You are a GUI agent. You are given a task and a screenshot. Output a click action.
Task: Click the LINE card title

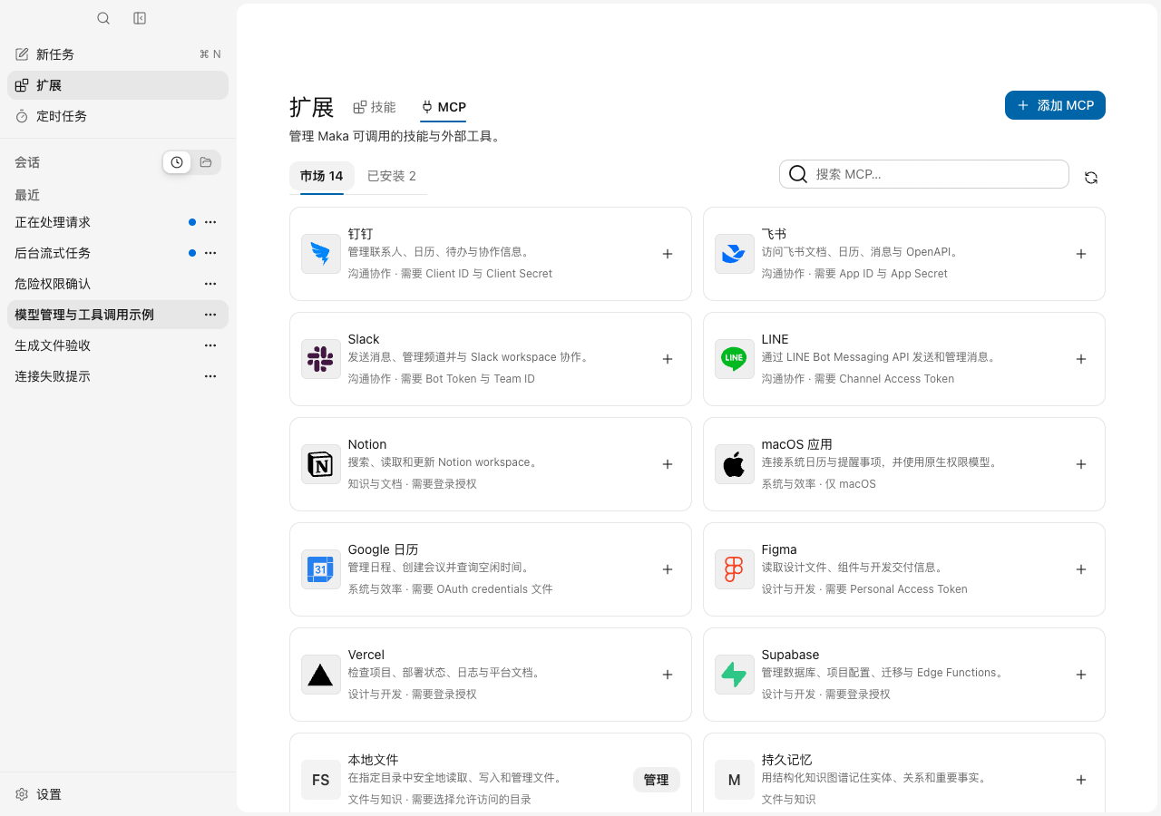[x=776, y=339]
